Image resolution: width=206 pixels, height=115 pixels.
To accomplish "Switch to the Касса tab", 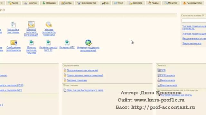I will pos(13,3).
